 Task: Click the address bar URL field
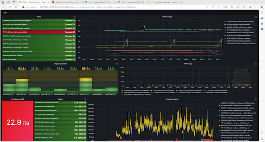click(x=88, y=7)
